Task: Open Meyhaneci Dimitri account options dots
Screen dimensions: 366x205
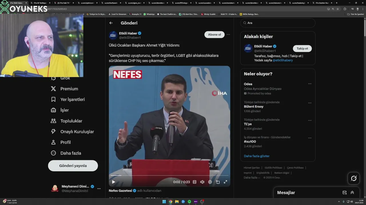Action: (x=99, y=188)
